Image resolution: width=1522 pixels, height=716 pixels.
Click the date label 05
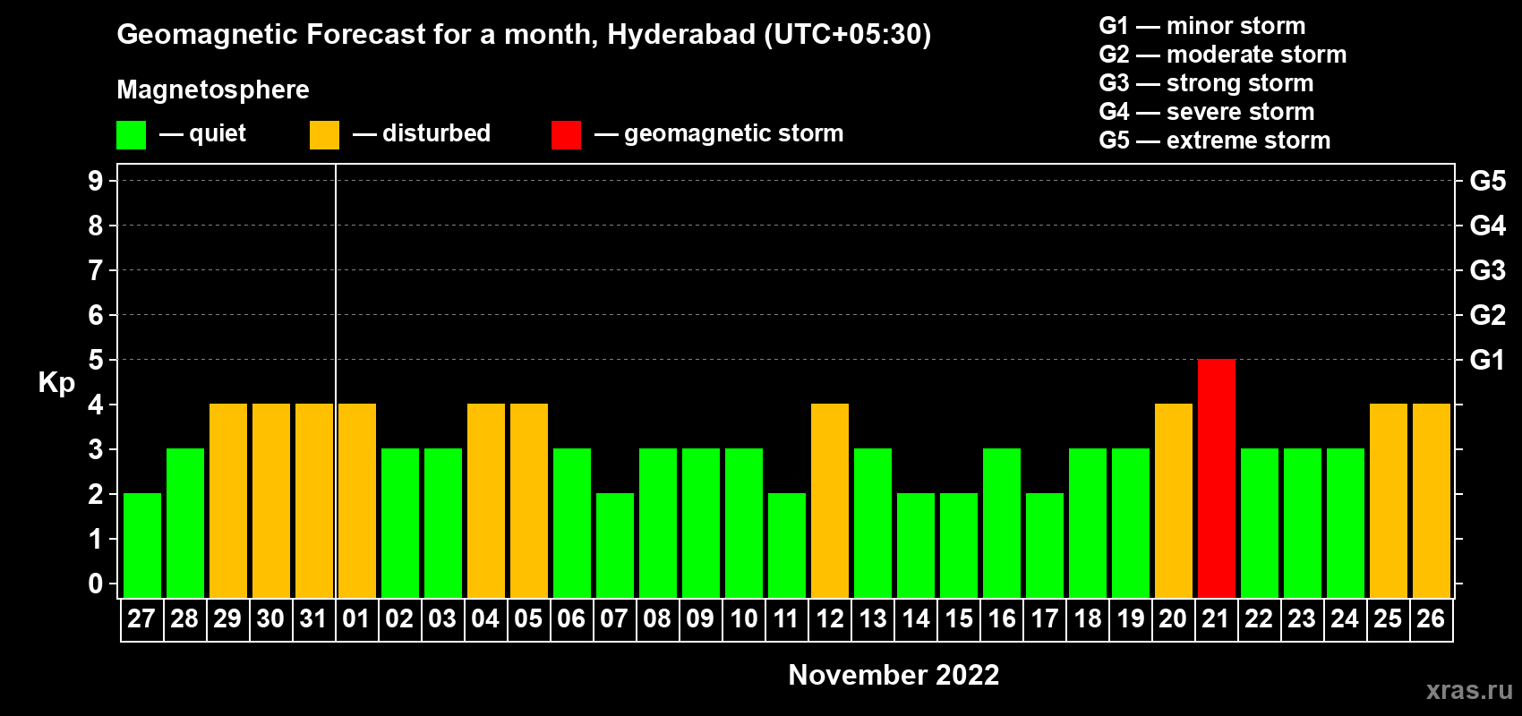click(x=528, y=618)
